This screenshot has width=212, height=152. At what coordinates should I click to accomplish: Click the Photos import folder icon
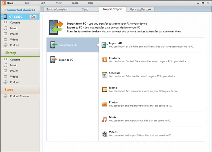[x=104, y=104]
